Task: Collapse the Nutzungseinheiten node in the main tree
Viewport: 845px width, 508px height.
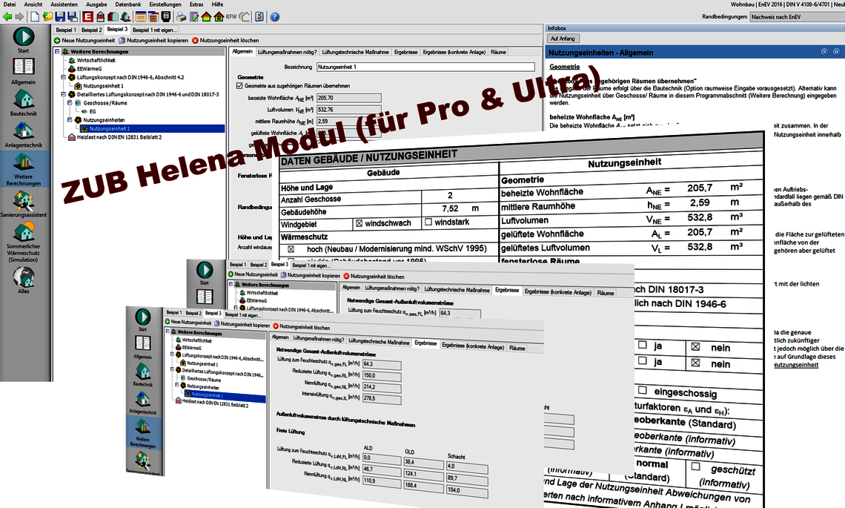Action: [70, 119]
